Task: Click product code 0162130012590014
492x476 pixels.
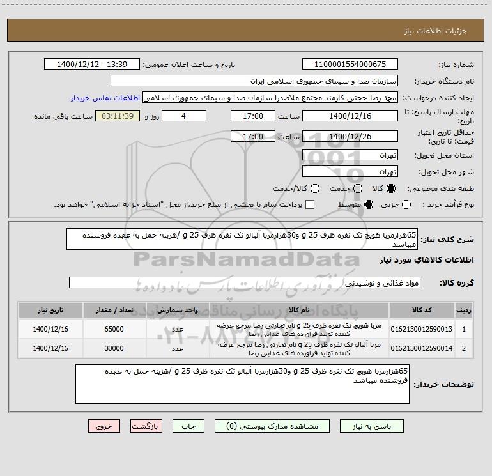Action: [x=422, y=348]
